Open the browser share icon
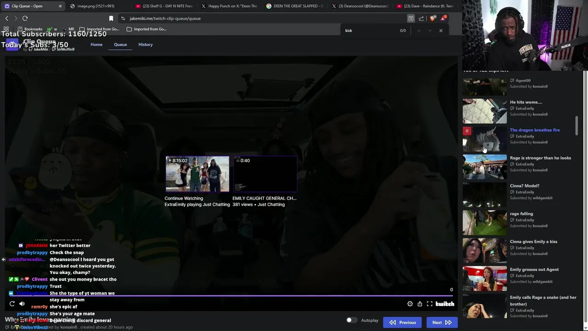 (x=421, y=18)
